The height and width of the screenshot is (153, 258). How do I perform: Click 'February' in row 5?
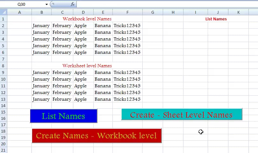click(x=62, y=46)
